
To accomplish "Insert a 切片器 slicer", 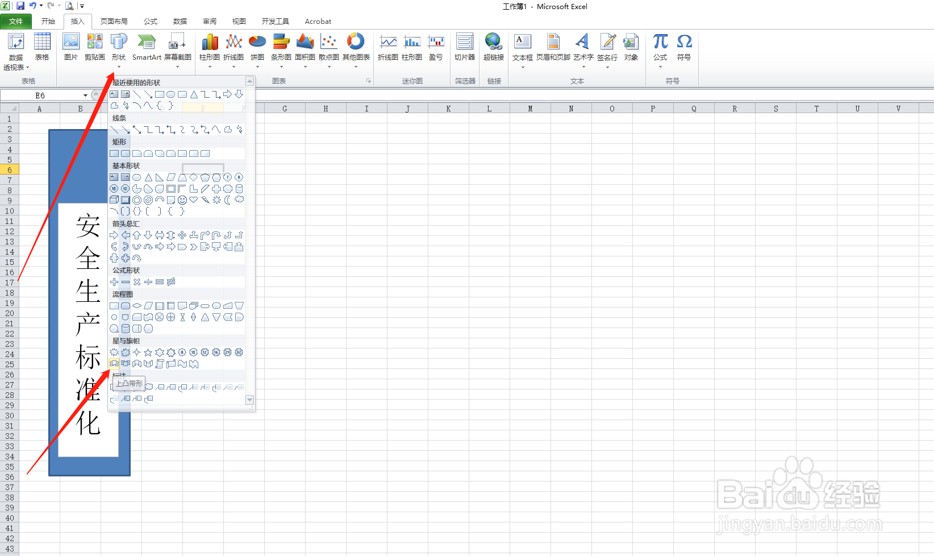I will click(465, 47).
